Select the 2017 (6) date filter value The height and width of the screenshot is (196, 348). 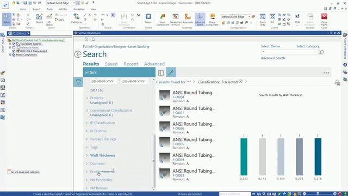pyautogui.click(x=97, y=90)
